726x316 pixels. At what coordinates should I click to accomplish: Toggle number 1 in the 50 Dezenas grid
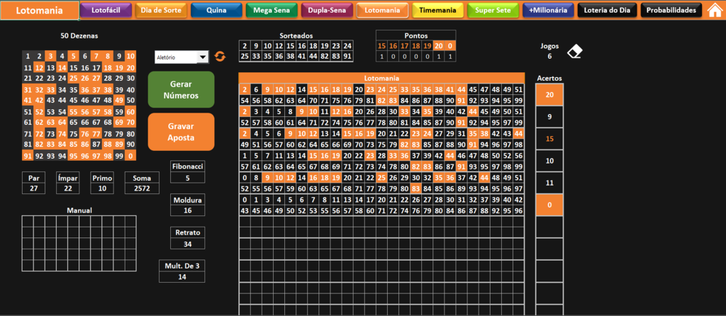click(x=28, y=57)
